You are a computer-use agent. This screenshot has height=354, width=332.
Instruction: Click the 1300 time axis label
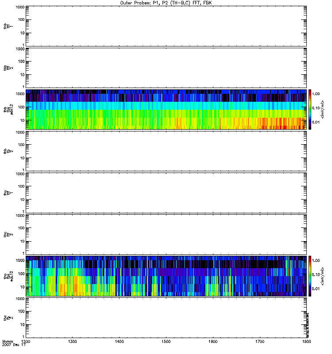(72, 341)
